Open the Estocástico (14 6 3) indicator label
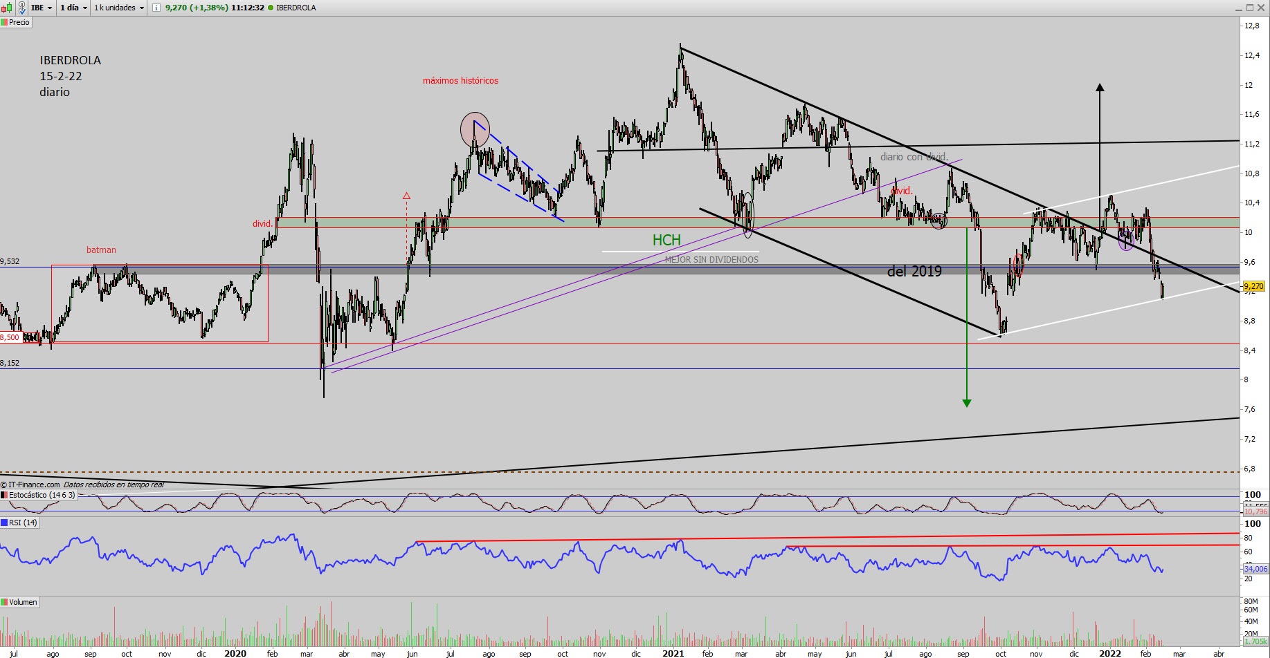The width and height of the screenshot is (1270, 658). 38,495
